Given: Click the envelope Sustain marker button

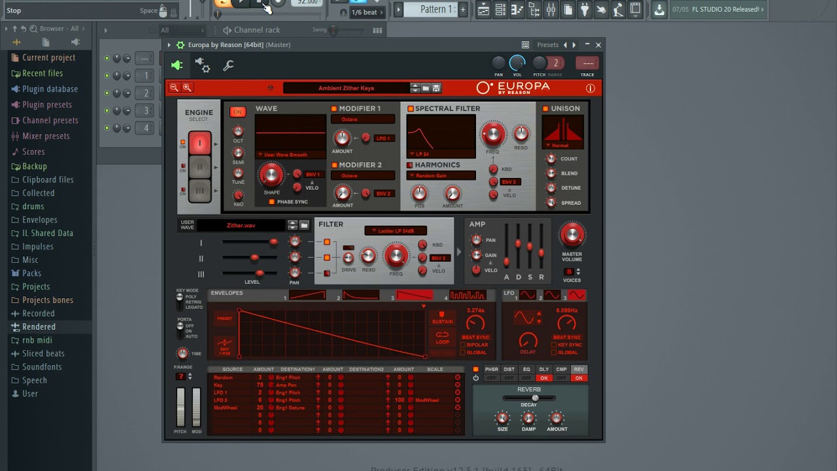Looking at the screenshot, I should pos(442,318).
